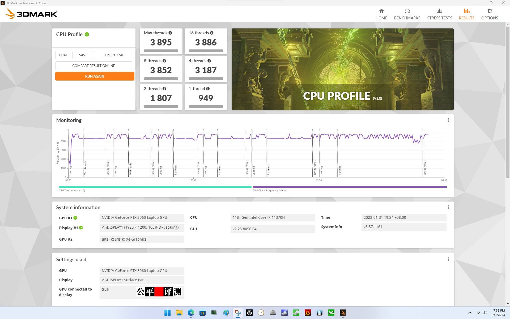Open Options gear icon
Image resolution: width=510 pixels, height=319 pixels.
click(489, 11)
